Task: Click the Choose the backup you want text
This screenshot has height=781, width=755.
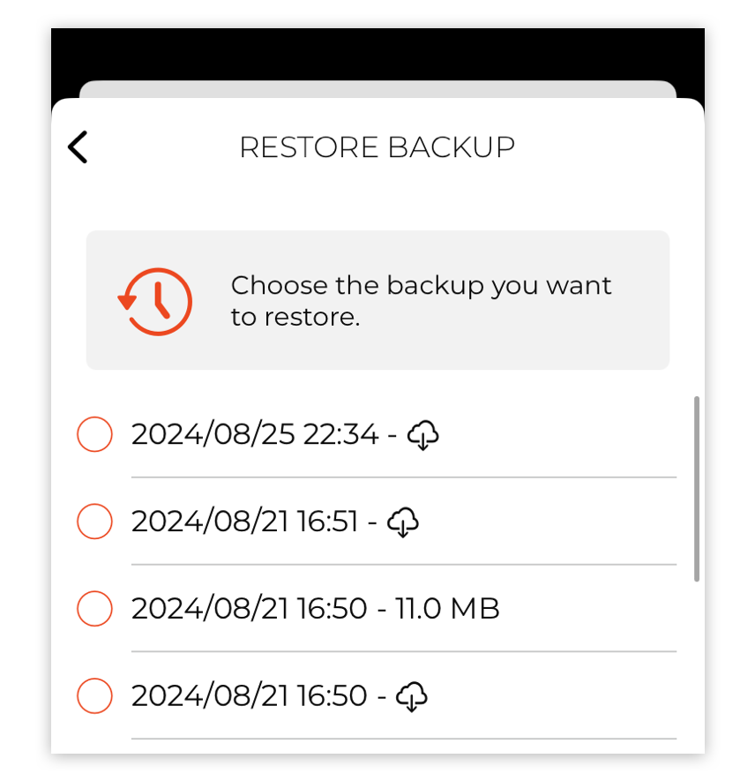Action: coord(421,285)
